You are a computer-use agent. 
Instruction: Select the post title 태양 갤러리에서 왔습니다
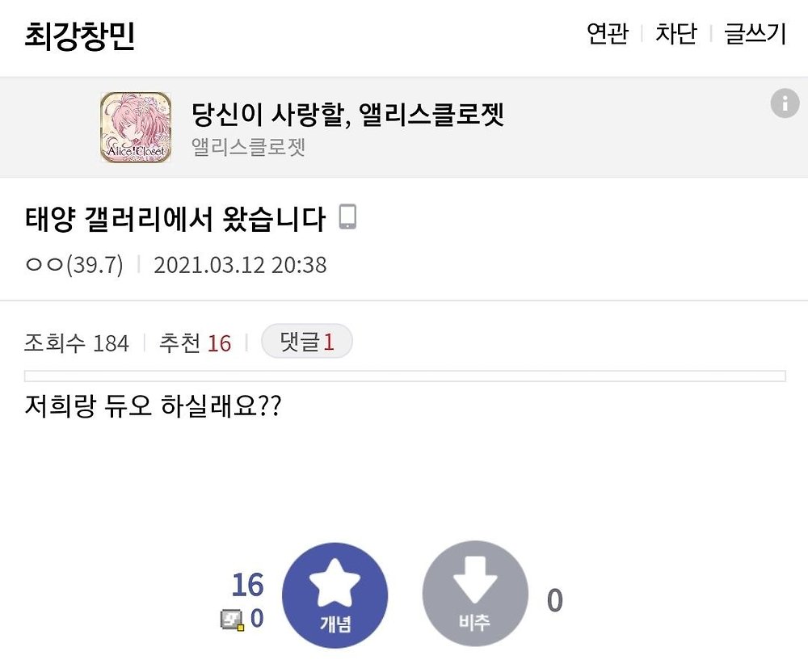(175, 218)
